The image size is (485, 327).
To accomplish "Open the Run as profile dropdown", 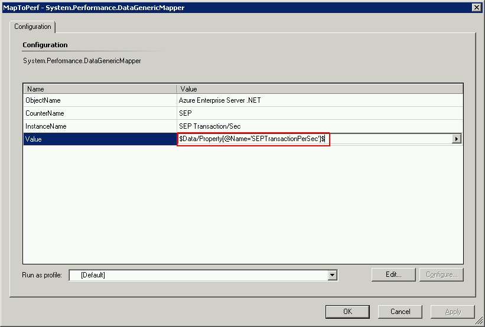I will 333,275.
